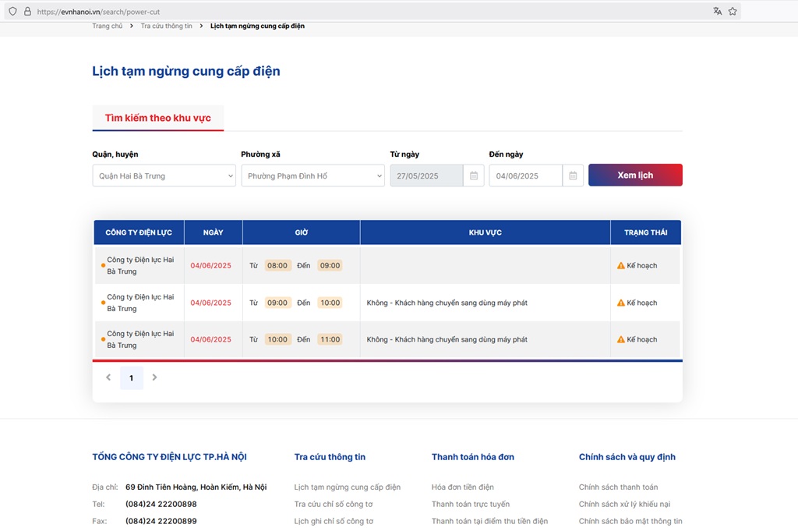Expand the Quận, huyện dropdown
The image size is (798, 528).
click(164, 176)
